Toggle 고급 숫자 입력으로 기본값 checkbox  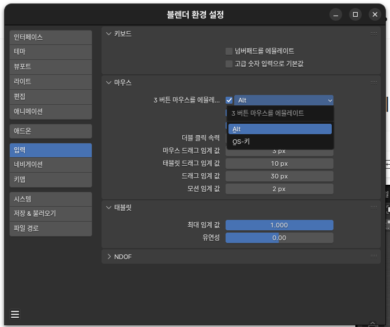[229, 64]
